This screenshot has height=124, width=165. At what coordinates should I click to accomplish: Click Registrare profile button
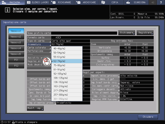pyautogui.click(x=145, y=33)
